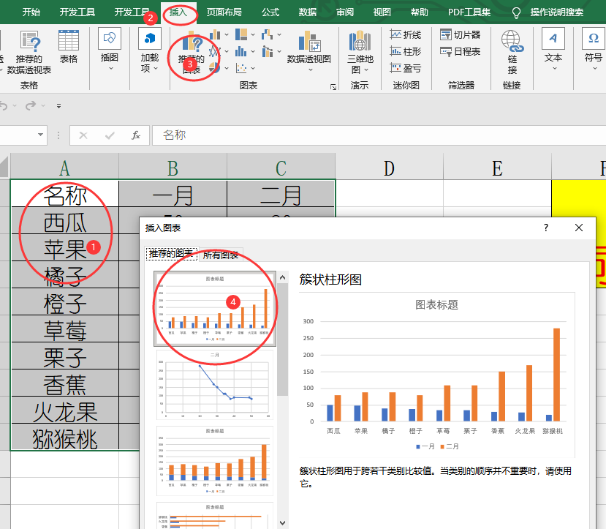Click the formula bar confirm checkmark
The image size is (606, 529).
tap(110, 135)
